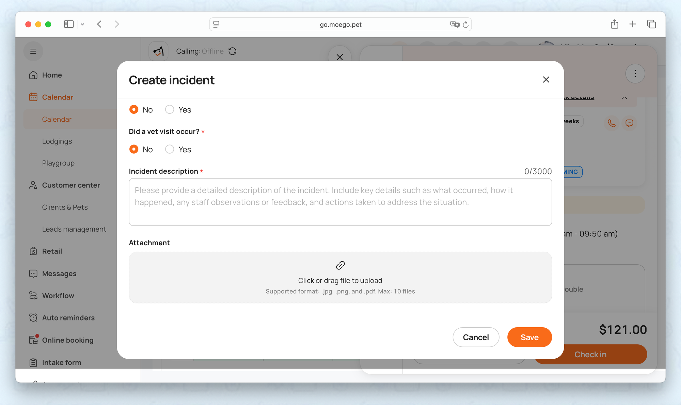Click the Safari share icon

click(614, 24)
